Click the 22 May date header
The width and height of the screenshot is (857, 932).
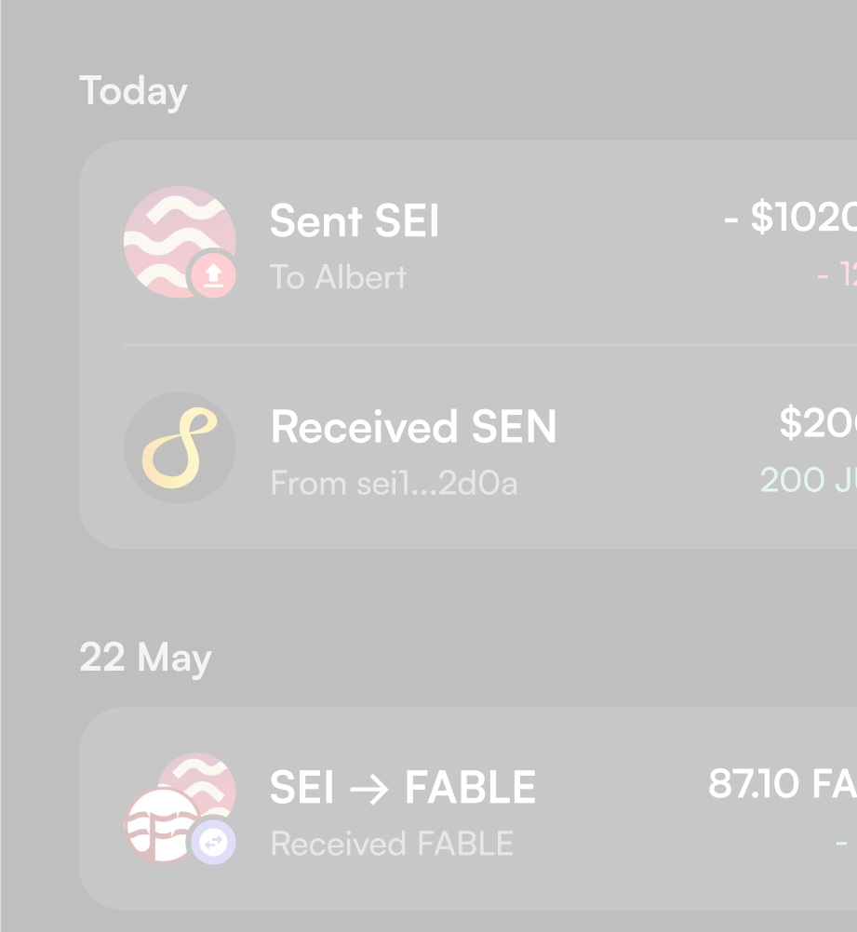(x=145, y=658)
